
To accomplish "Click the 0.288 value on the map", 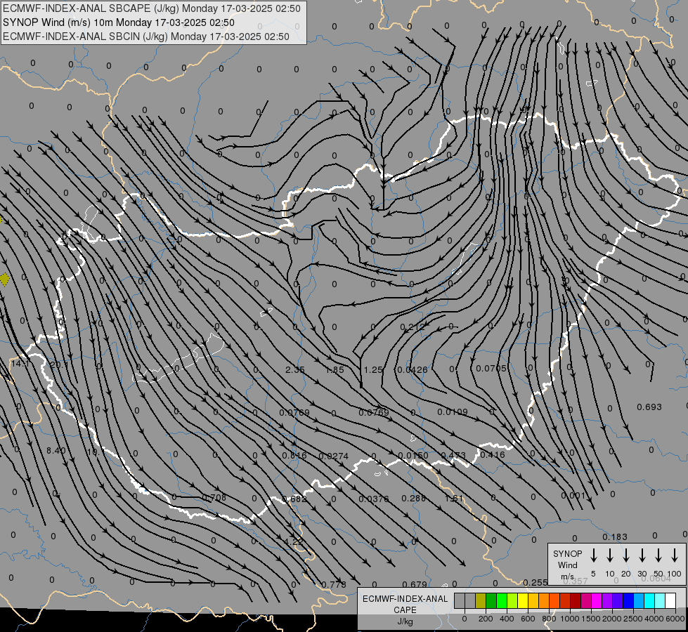I will 414,499.
